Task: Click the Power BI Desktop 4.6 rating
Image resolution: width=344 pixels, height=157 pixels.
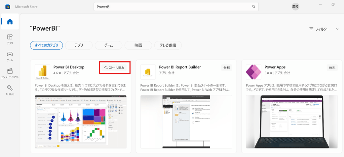Action: click(57, 73)
